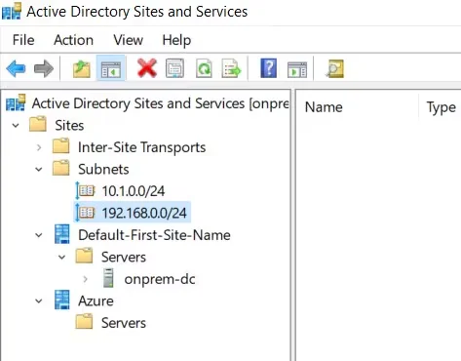Select the Sites label in tree

[x=69, y=125]
